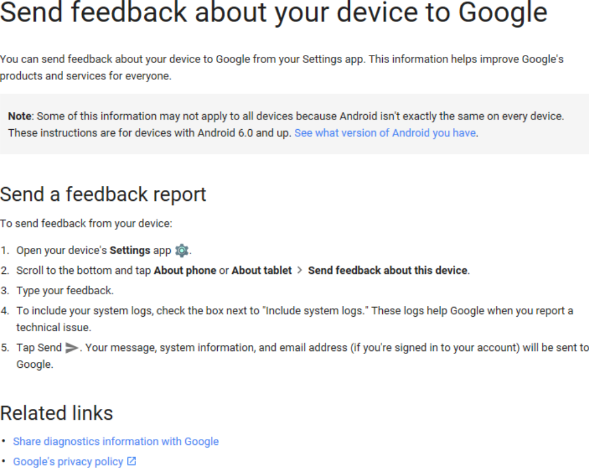The height and width of the screenshot is (468, 589).
Task: Click the 'Send a feedback report' heading
Action: [103, 195]
